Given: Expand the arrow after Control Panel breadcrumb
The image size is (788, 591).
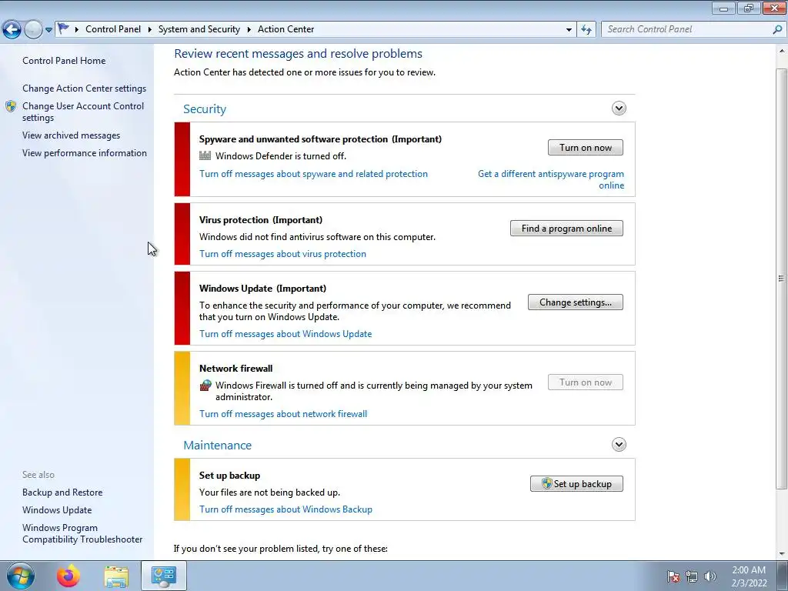Looking at the screenshot, I should (x=150, y=29).
